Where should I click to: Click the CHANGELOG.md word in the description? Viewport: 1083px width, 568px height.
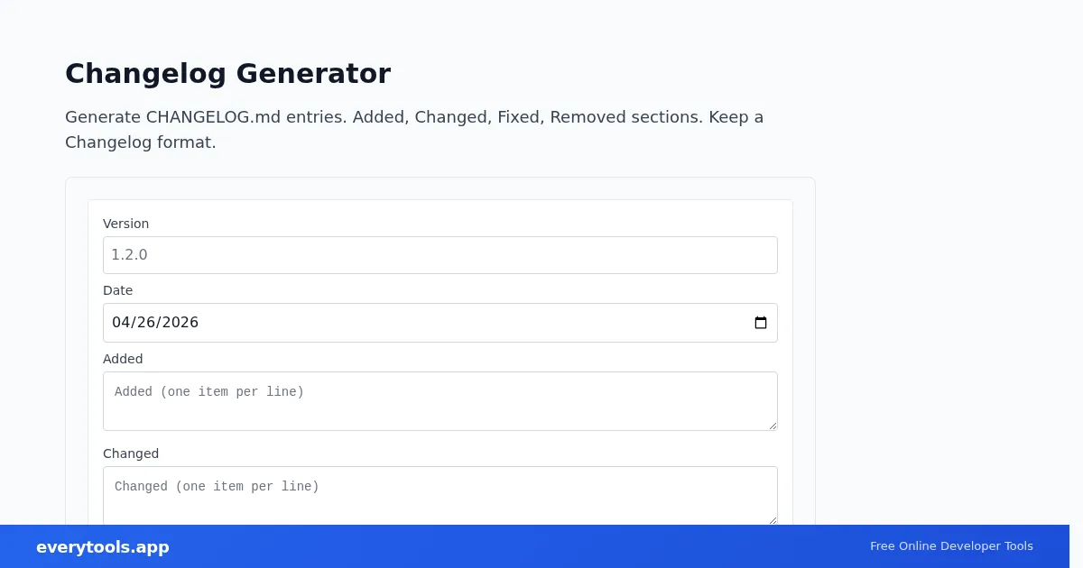point(213,117)
